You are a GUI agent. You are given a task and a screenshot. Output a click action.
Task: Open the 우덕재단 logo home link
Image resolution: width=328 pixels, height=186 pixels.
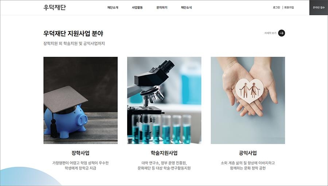55,7
